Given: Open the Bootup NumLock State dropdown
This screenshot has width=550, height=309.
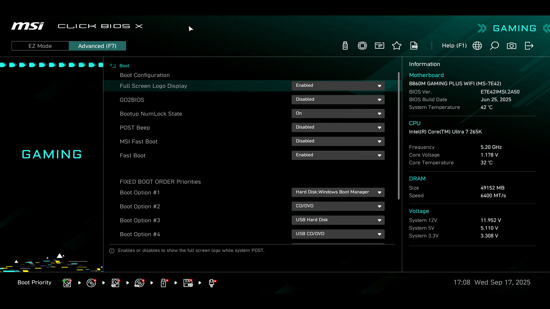Looking at the screenshot, I should click(x=338, y=113).
